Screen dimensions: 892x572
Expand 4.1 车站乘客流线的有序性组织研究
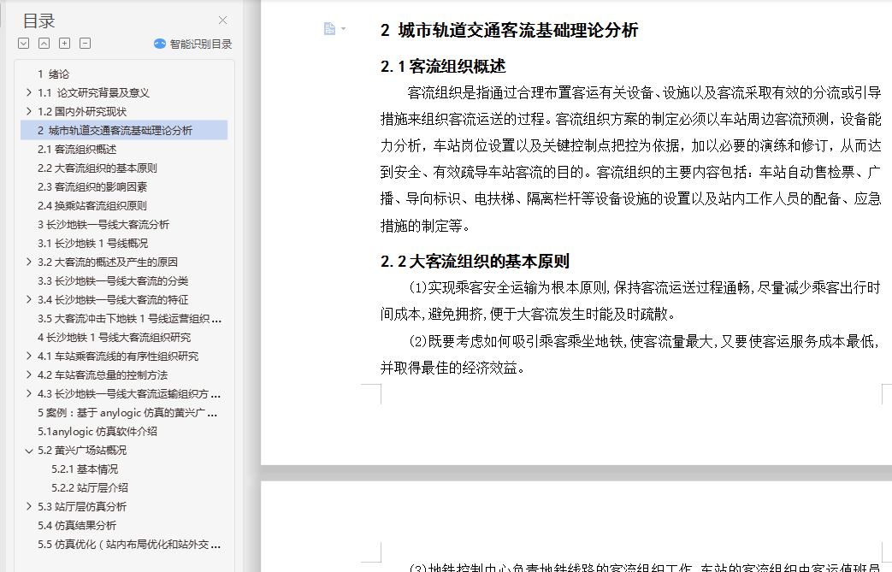click(x=28, y=356)
